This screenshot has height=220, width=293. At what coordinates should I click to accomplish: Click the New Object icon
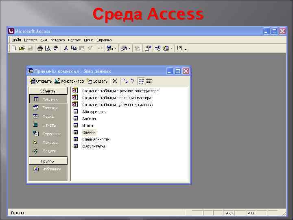(x=166, y=48)
